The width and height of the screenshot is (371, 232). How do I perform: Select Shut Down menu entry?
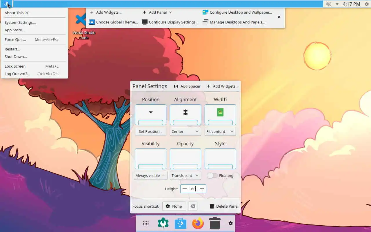tap(34, 57)
